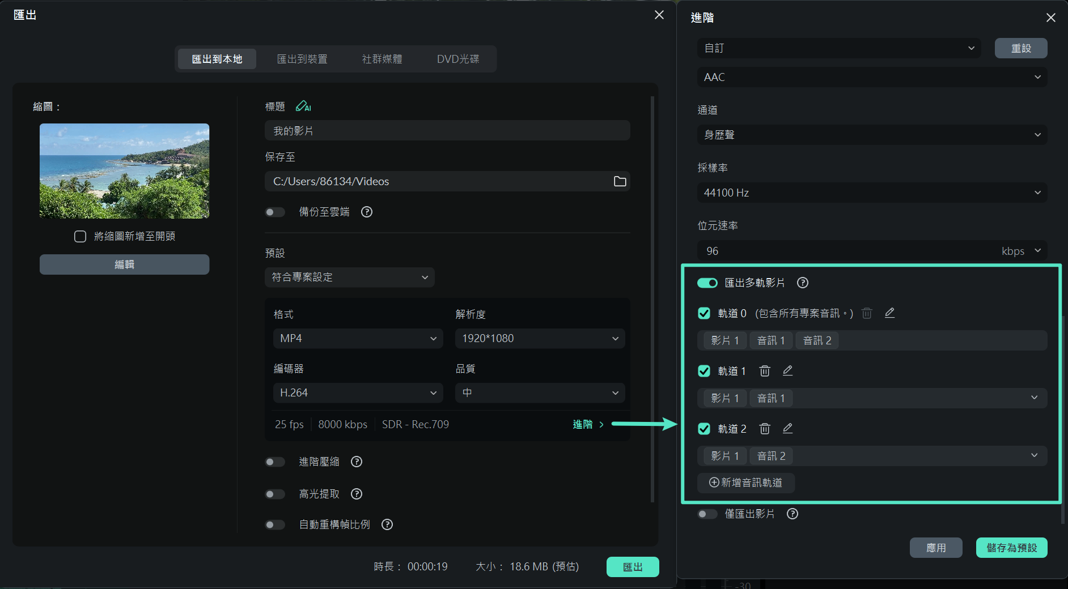The image size is (1068, 589).
Task: Open the MP4 格式 dropdown
Action: point(358,338)
